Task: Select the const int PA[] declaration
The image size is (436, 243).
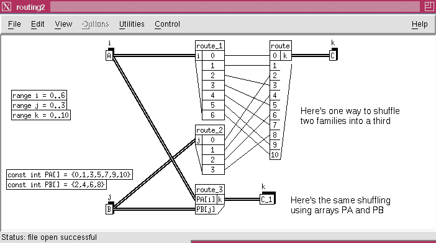Action: point(69,174)
